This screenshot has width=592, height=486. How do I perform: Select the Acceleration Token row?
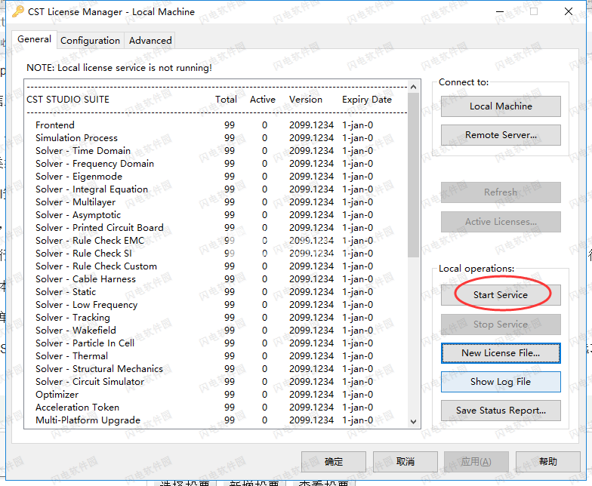204,408
